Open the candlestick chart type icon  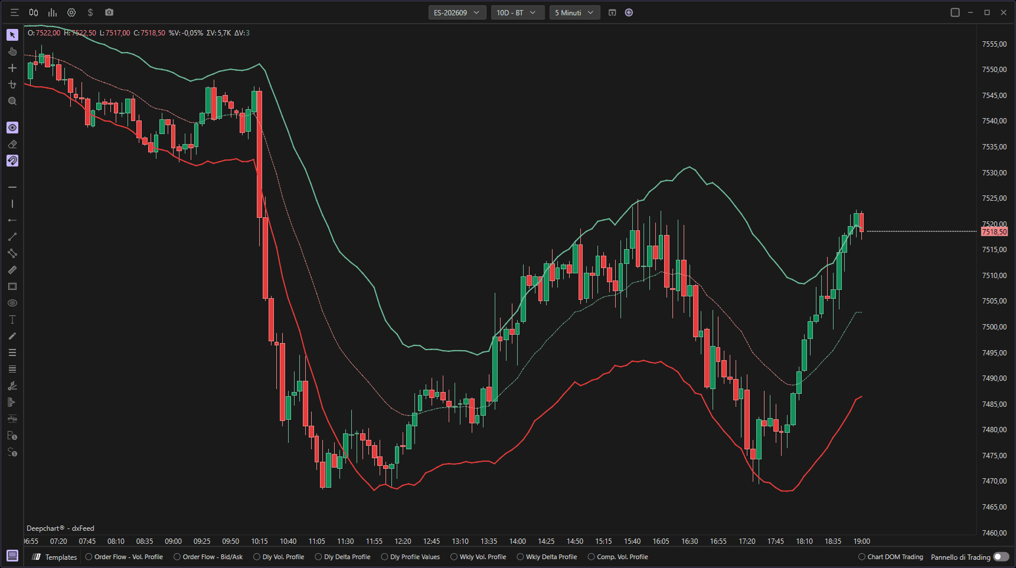[x=34, y=12]
